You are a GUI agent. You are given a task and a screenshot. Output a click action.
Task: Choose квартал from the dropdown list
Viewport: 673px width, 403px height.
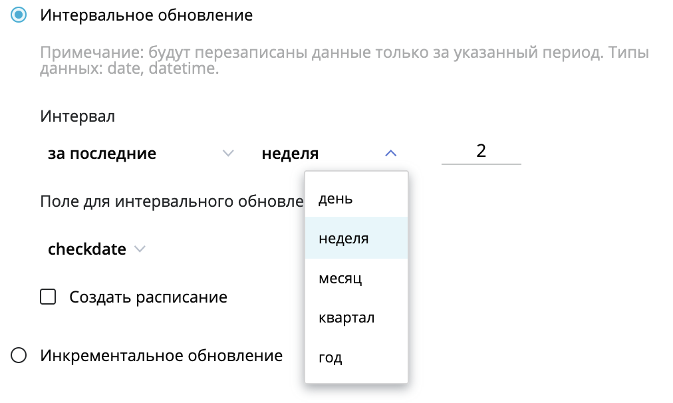tap(356, 318)
